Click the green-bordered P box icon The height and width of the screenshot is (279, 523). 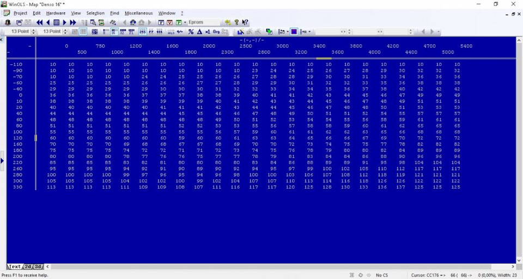pos(179,22)
